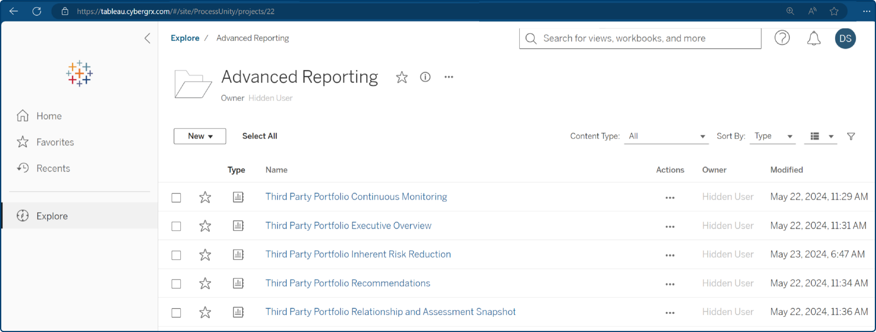Open the New dropdown
This screenshot has height=332, width=876.
(200, 136)
